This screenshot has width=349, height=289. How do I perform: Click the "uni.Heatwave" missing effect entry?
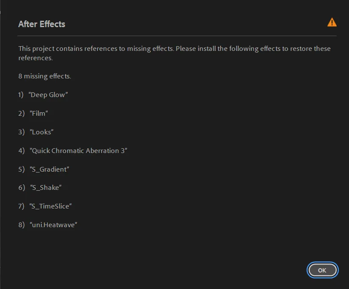tap(53, 225)
